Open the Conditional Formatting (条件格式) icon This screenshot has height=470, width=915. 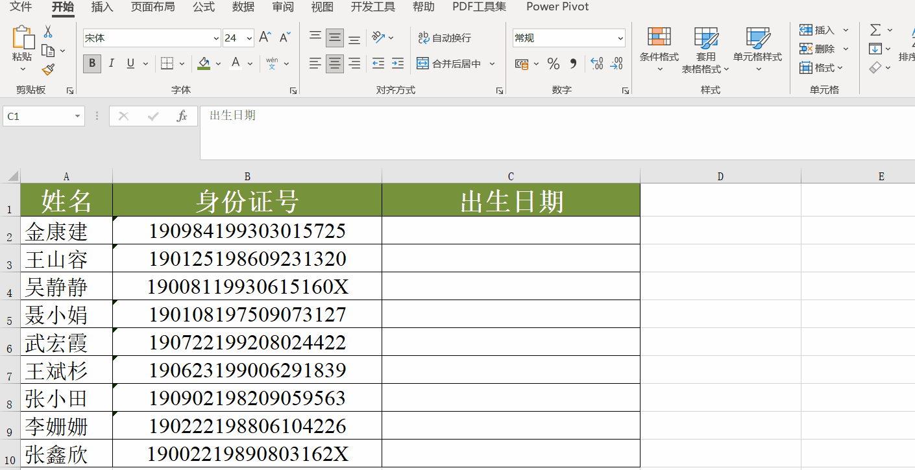pyautogui.click(x=659, y=44)
